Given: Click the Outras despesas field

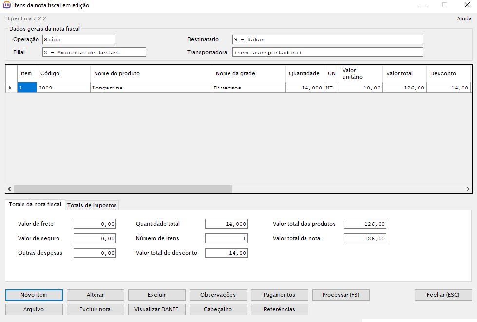Looking at the screenshot, I should (x=95, y=253).
